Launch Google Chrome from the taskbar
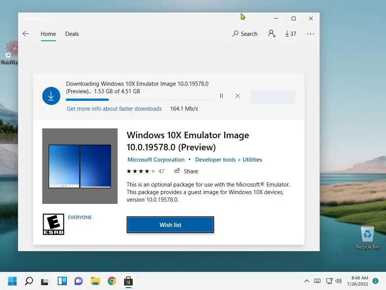The height and width of the screenshot is (290, 386). point(112,281)
